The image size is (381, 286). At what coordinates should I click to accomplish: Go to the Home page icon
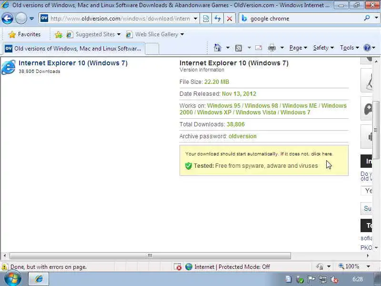coord(218,48)
